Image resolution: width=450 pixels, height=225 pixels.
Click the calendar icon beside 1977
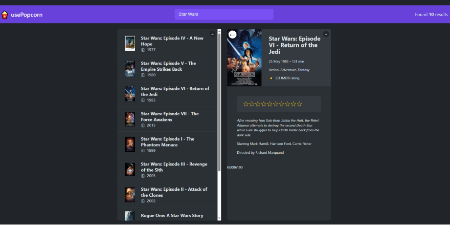[143, 50]
